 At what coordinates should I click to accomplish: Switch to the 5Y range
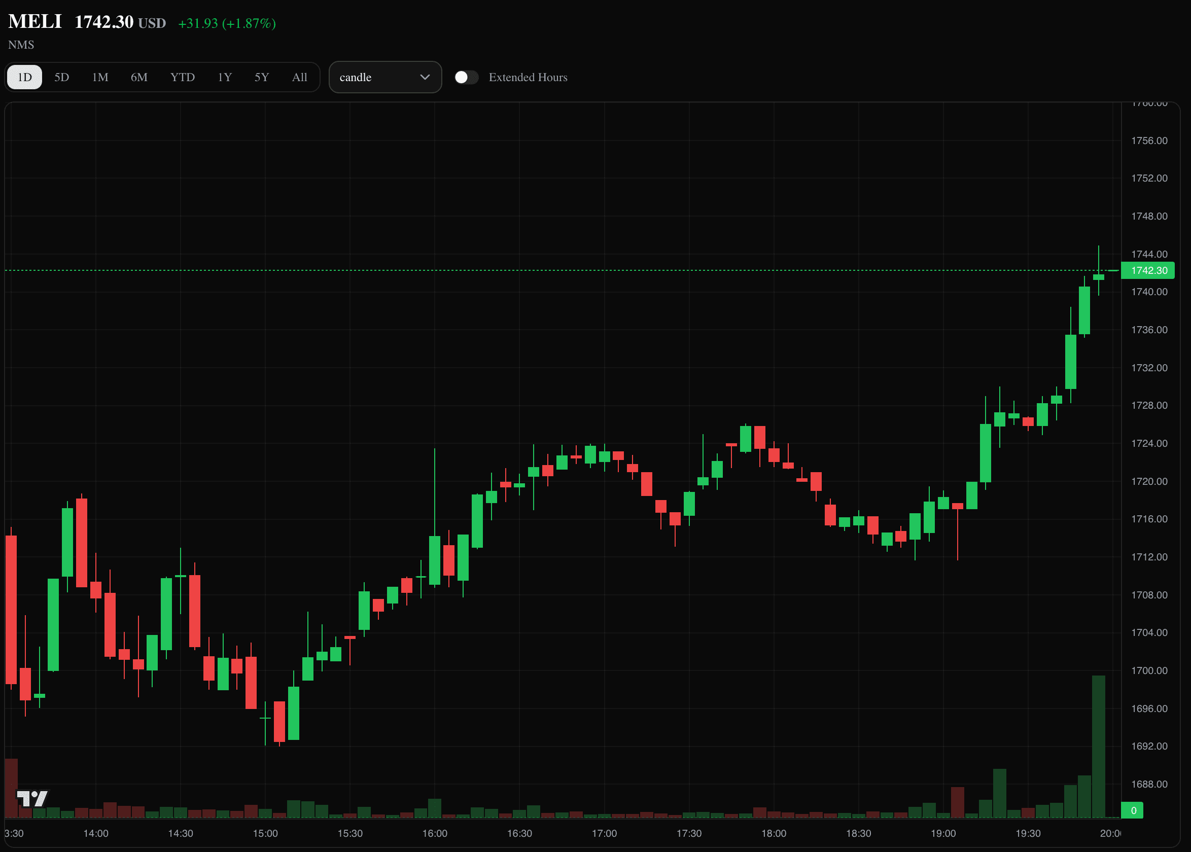click(x=262, y=77)
